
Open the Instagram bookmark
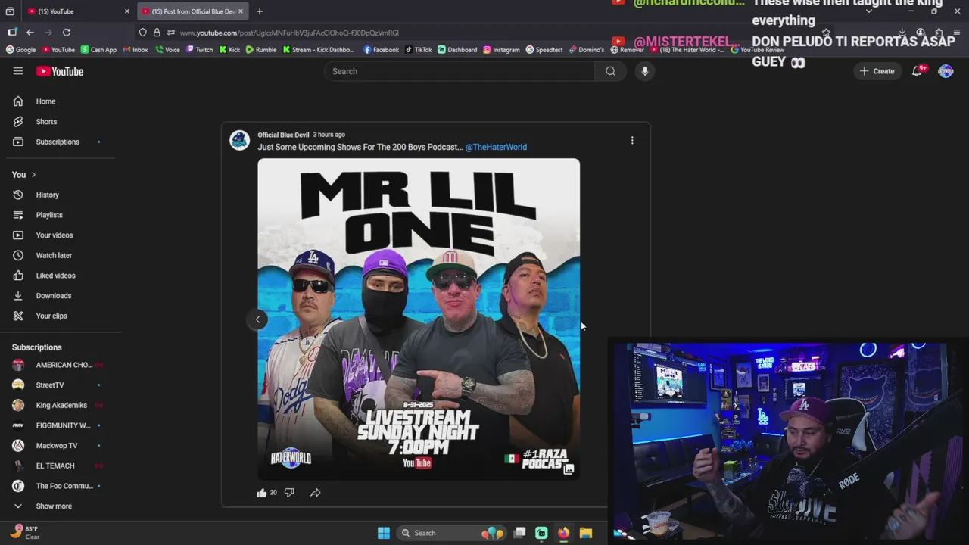(x=501, y=50)
